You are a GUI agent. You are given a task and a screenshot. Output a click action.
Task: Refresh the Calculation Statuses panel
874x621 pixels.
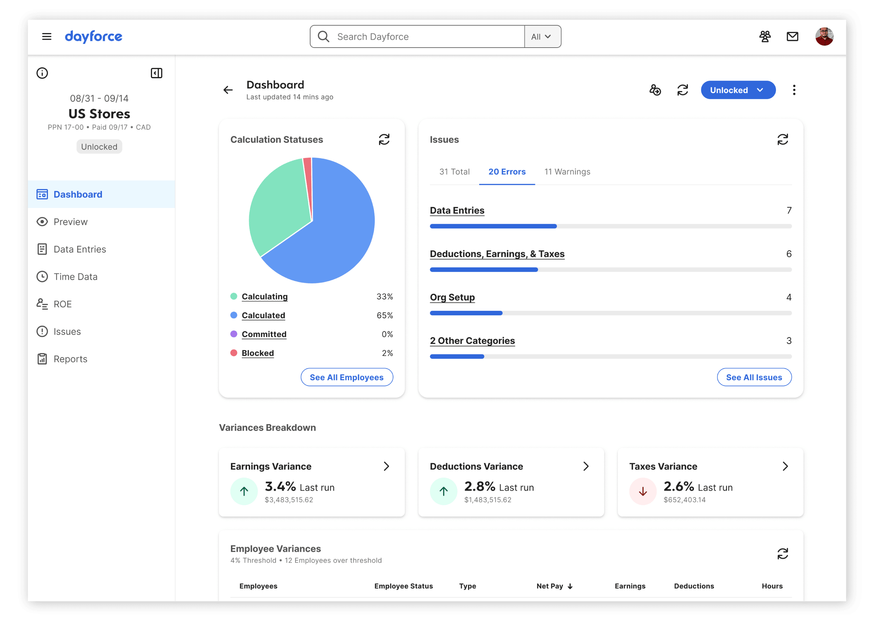(x=384, y=139)
